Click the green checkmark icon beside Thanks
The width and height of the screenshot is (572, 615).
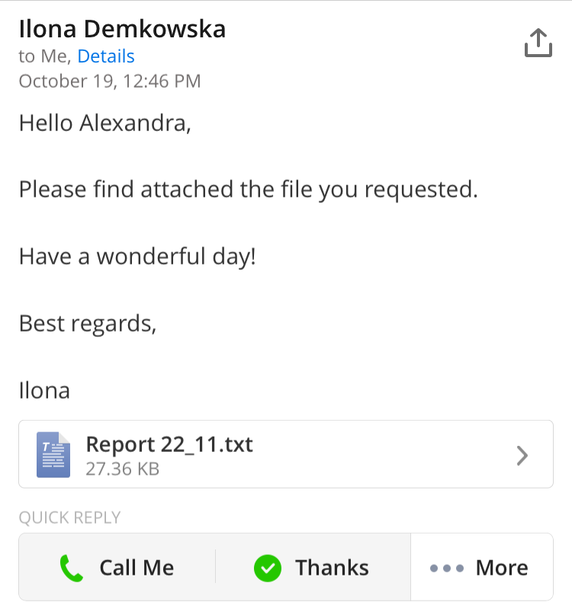266,567
